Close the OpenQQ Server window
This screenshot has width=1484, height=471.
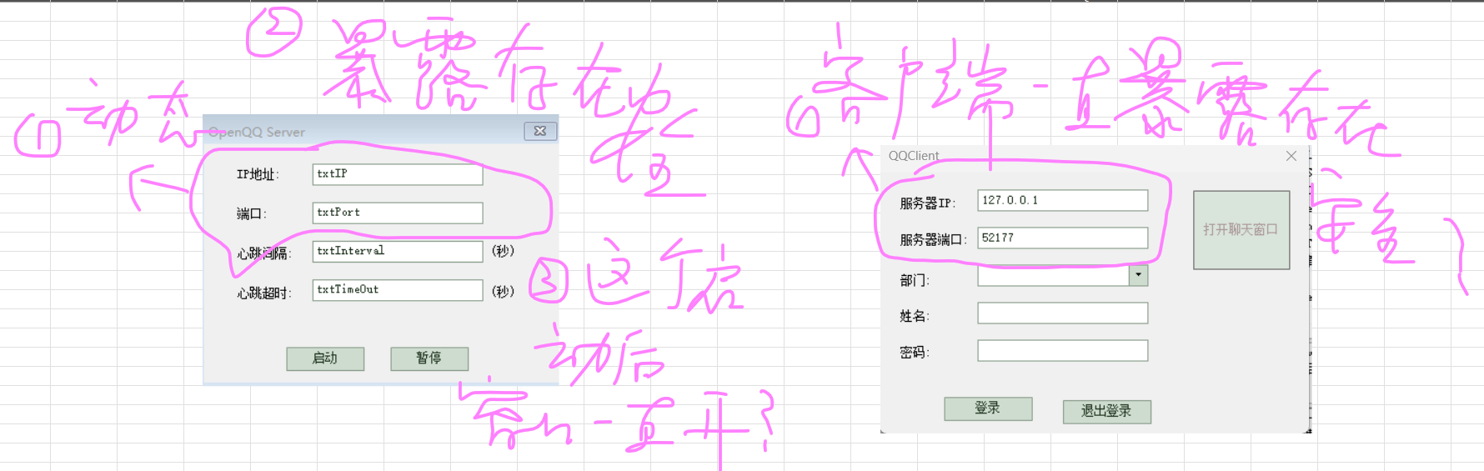(540, 131)
